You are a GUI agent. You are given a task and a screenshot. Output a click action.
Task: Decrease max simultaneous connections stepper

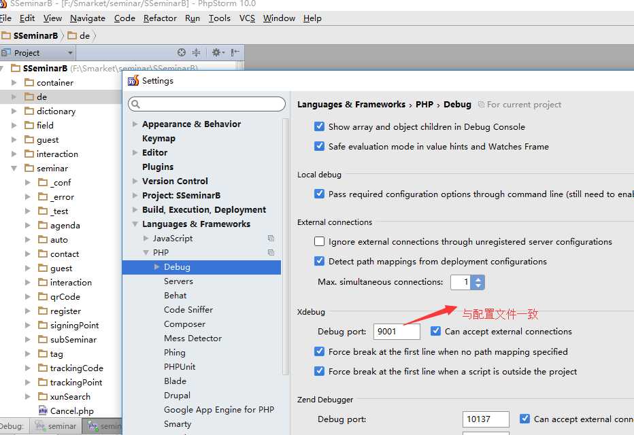[x=478, y=285]
